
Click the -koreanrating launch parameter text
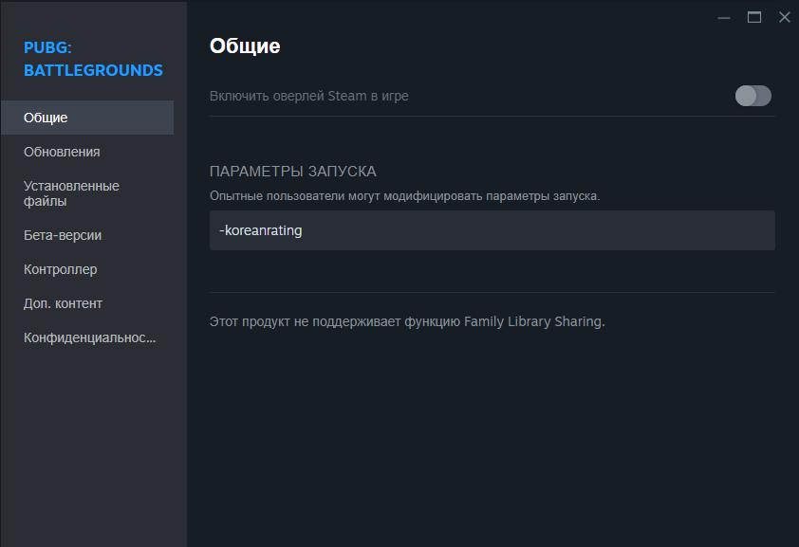(261, 230)
